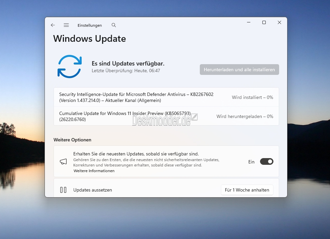The width and height of the screenshot is (330, 239).
Task: Open the hamburger navigation menu
Action: point(66,25)
